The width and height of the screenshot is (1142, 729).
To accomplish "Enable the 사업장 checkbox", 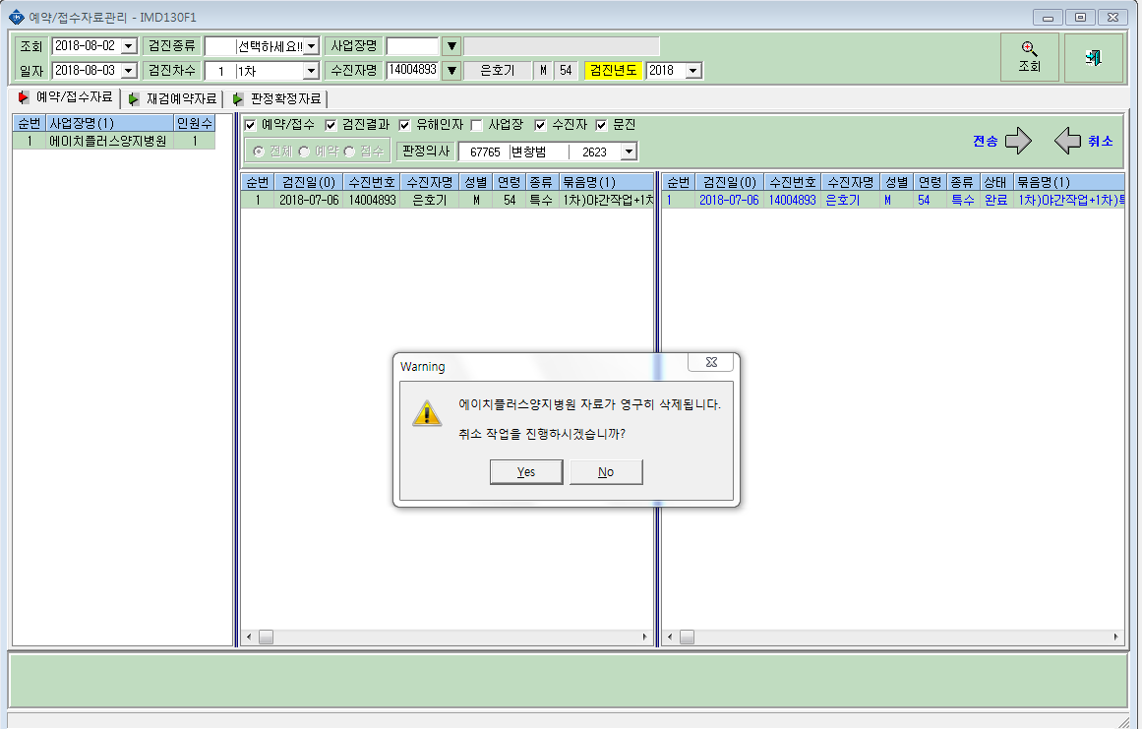I will point(476,125).
